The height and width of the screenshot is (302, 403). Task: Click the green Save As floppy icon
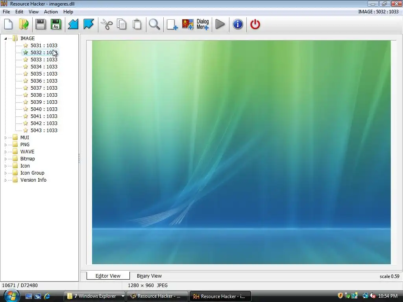point(56,24)
